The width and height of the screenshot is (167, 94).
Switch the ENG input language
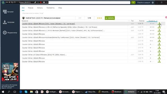151,92
